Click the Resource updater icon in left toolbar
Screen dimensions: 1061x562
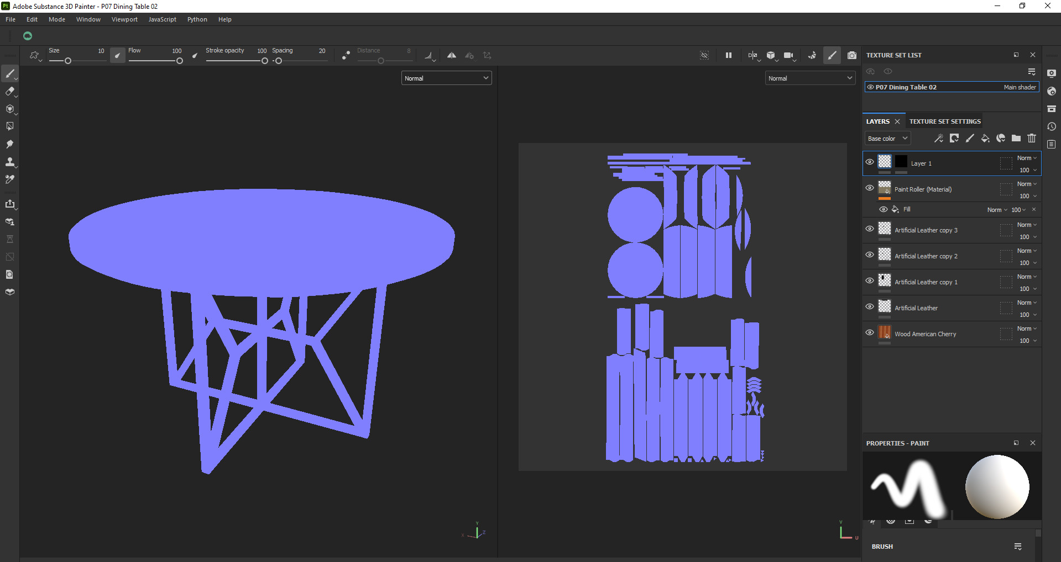10,274
